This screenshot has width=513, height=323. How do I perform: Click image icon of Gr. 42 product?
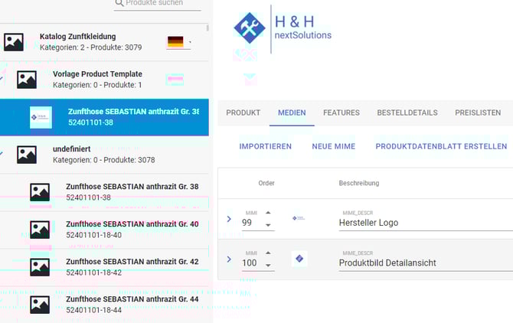(x=40, y=267)
